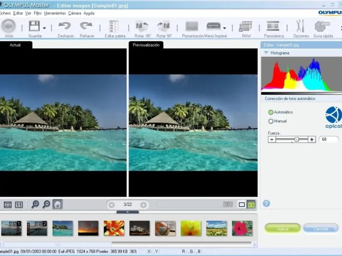Open the Menú Imprimir dropdown arrow
The image size is (342, 256).
pyautogui.click(x=224, y=28)
